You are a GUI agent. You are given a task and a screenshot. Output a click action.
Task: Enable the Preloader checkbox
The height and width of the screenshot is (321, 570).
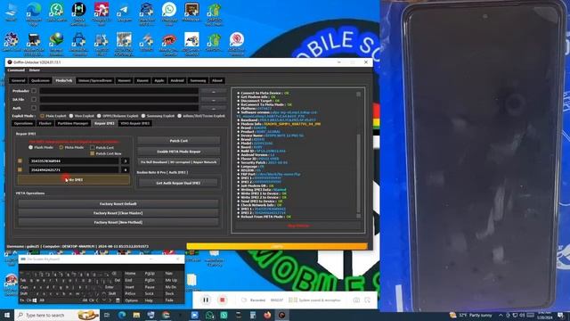pos(34,91)
